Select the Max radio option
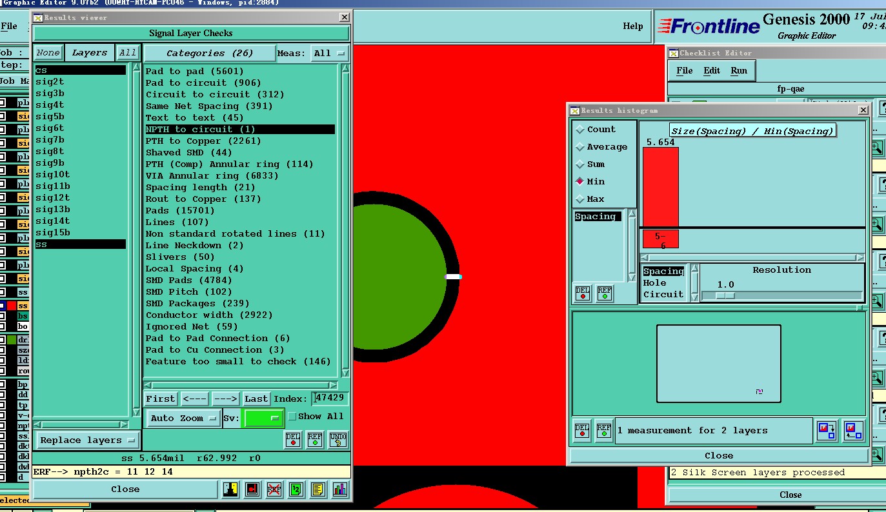The image size is (886, 512). 590,199
